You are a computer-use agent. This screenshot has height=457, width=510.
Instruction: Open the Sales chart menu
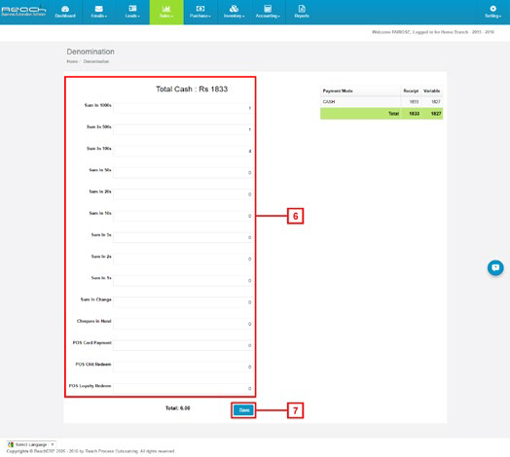click(x=166, y=12)
